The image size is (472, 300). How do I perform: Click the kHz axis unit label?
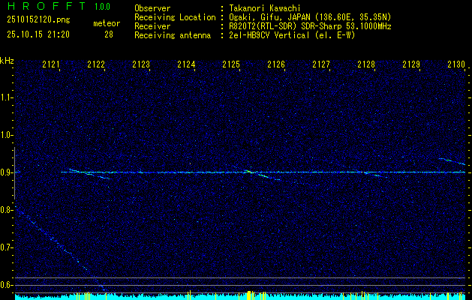click(x=7, y=61)
